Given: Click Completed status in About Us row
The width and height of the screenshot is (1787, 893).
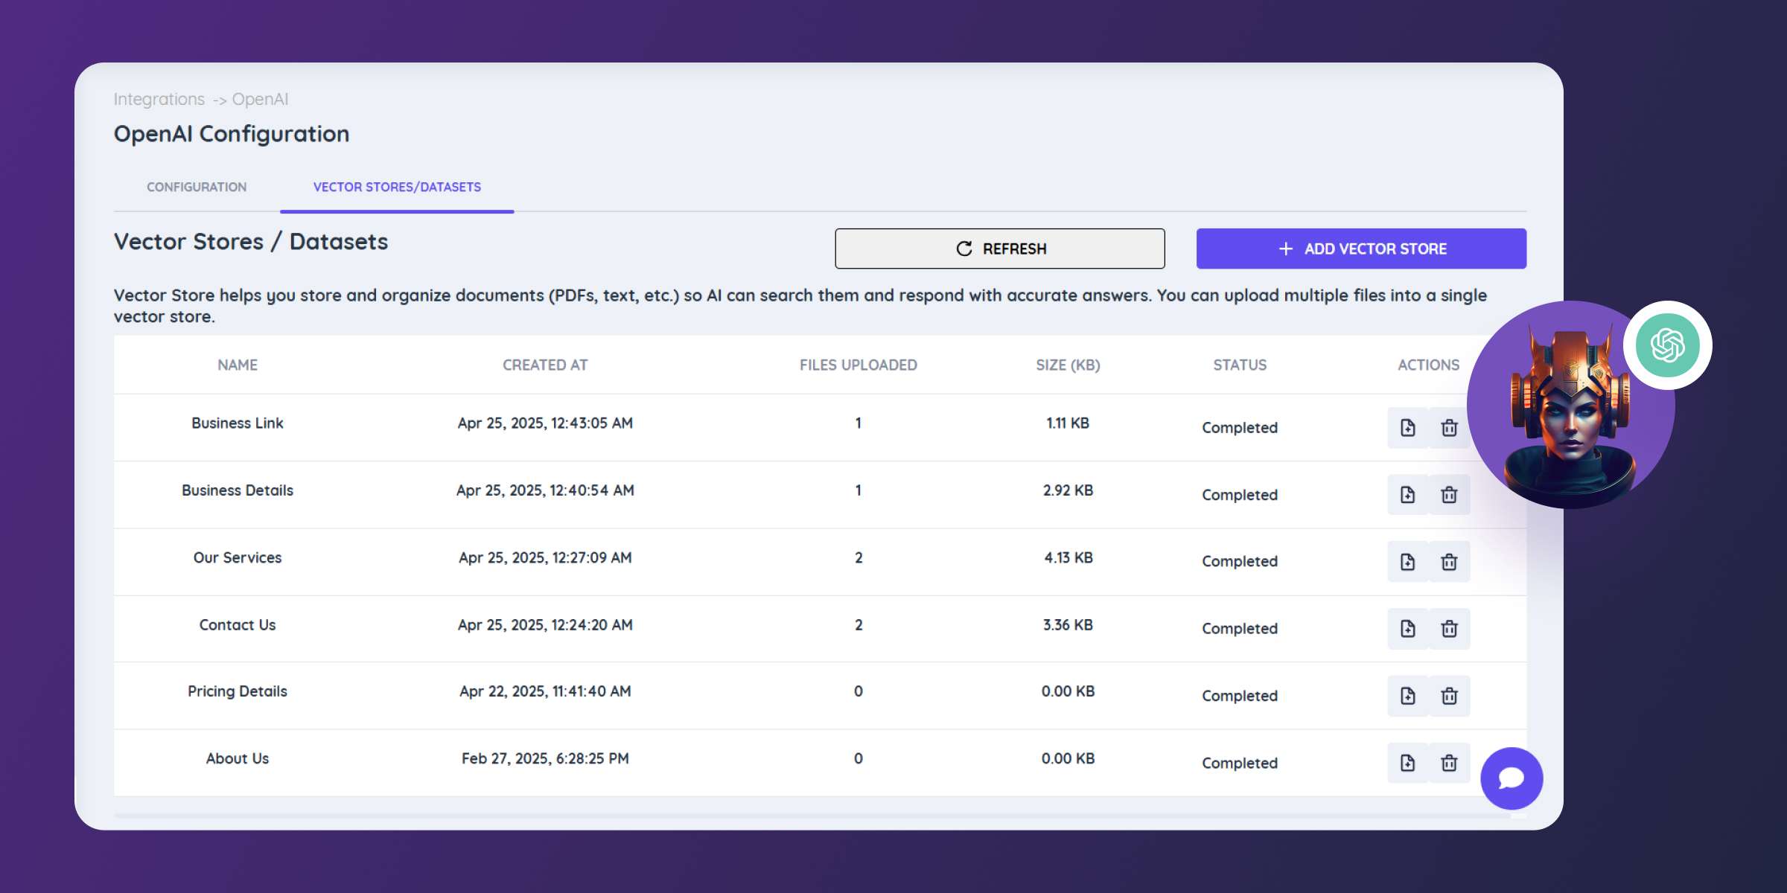Looking at the screenshot, I should coord(1240,763).
